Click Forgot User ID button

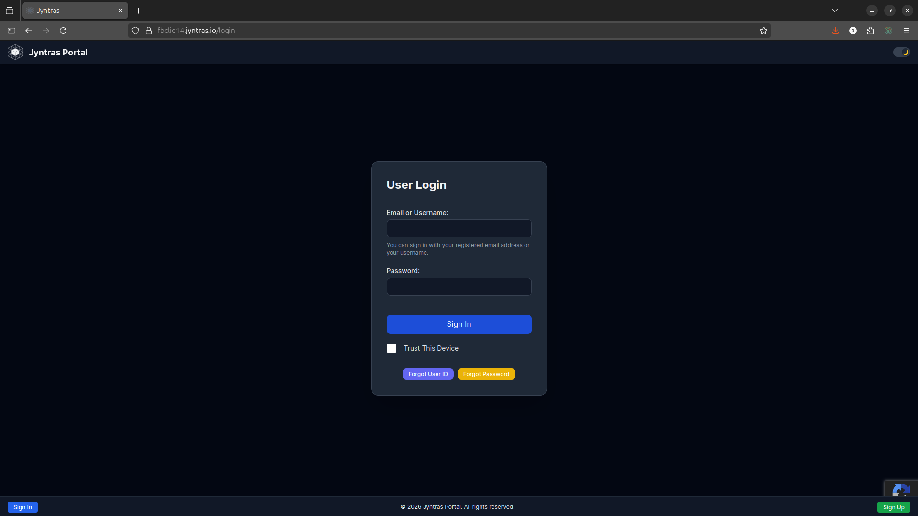(x=428, y=374)
